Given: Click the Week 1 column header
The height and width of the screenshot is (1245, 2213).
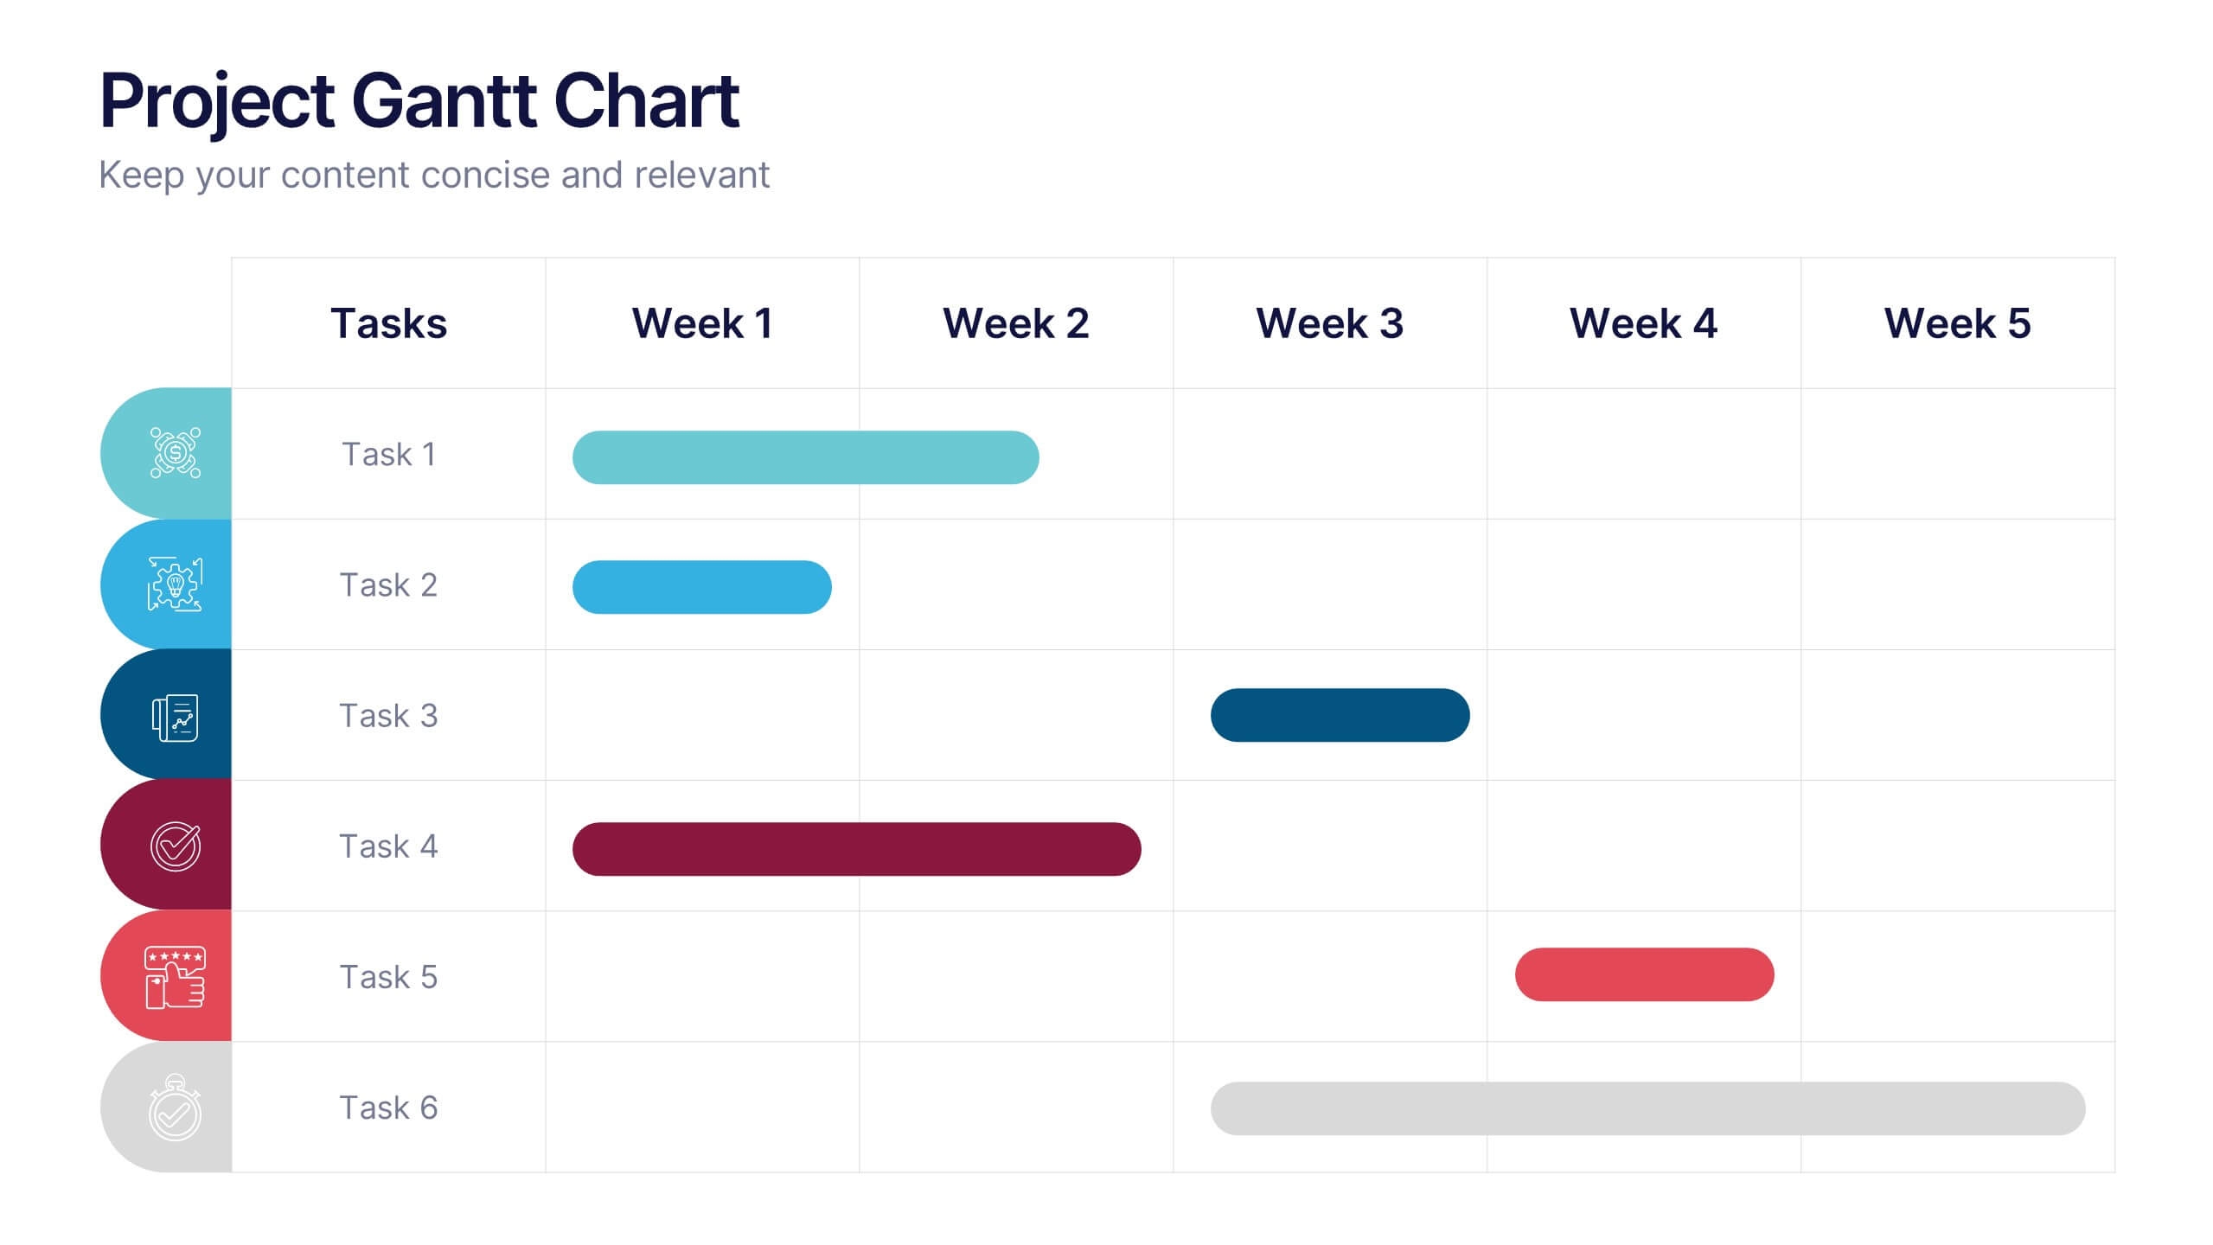Looking at the screenshot, I should [702, 323].
